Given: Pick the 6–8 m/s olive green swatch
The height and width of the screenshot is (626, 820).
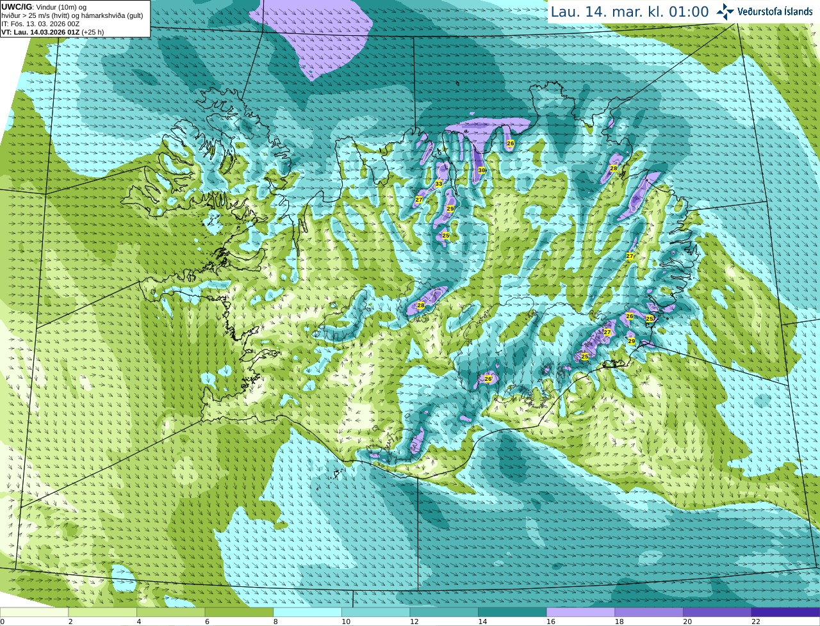Looking at the screenshot, I should [x=239, y=612].
